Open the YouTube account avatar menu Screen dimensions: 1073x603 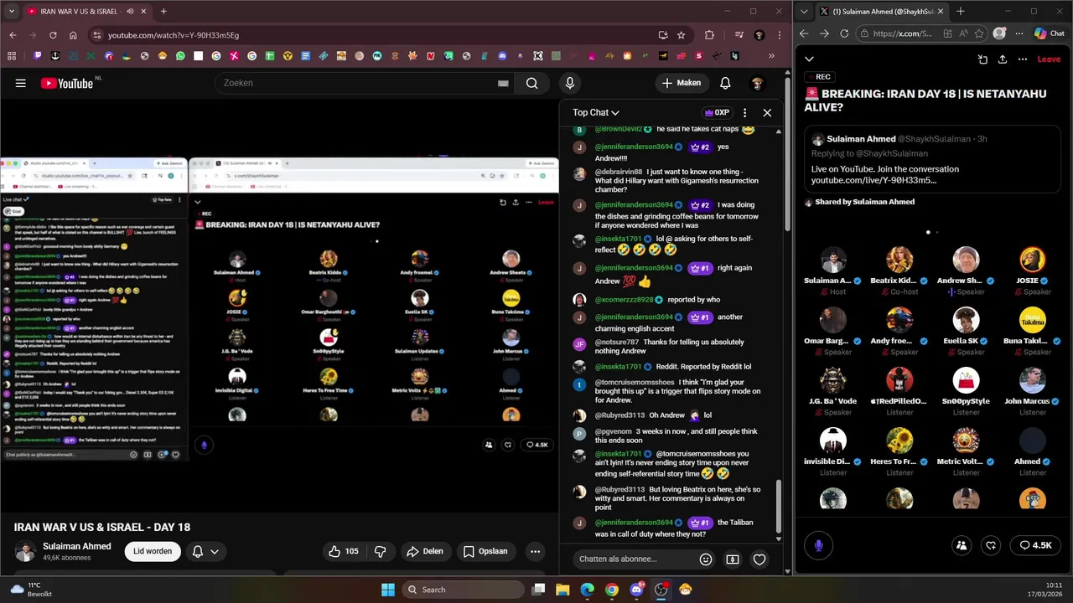(x=757, y=83)
